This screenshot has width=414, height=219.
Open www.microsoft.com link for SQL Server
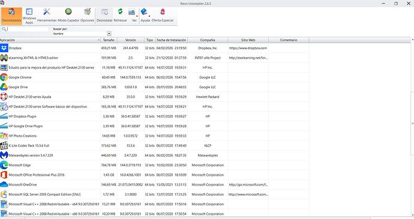248,194
